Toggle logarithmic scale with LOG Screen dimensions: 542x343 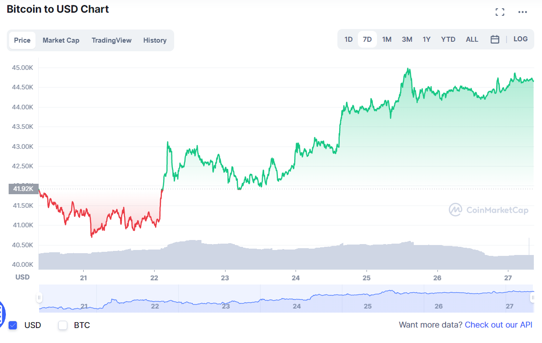(x=520, y=39)
